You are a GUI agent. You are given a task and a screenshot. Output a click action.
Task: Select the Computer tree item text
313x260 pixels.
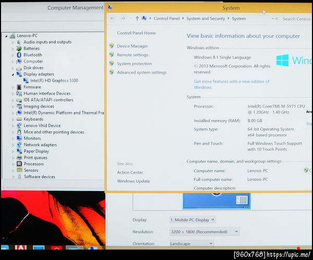pyautogui.click(x=33, y=62)
